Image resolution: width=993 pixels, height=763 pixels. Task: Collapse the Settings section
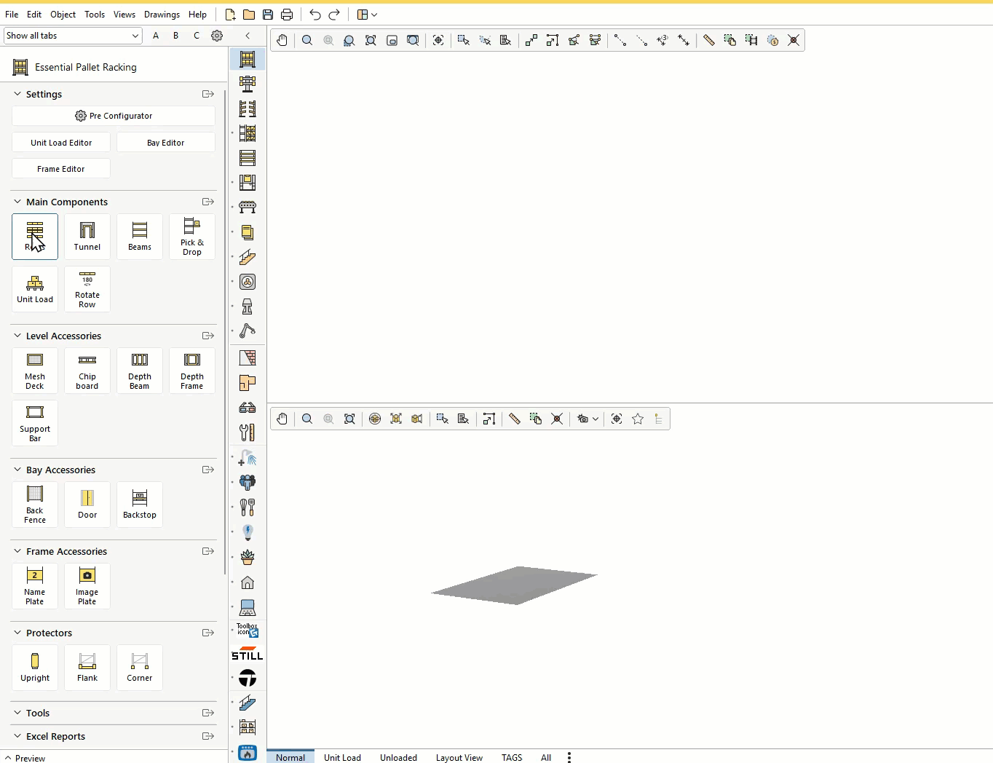point(17,94)
